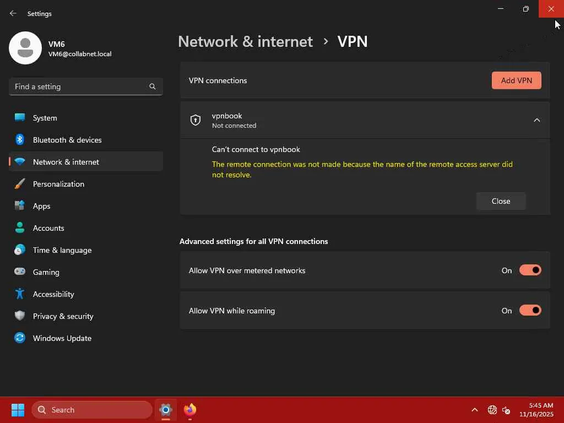
Task: Collapse the vpnbook connection details
Action: (536, 120)
